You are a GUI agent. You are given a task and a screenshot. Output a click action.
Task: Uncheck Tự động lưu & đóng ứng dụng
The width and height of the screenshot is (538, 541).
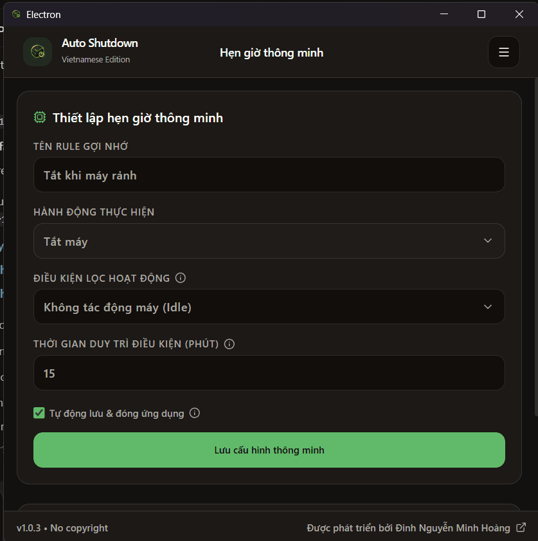coord(39,413)
